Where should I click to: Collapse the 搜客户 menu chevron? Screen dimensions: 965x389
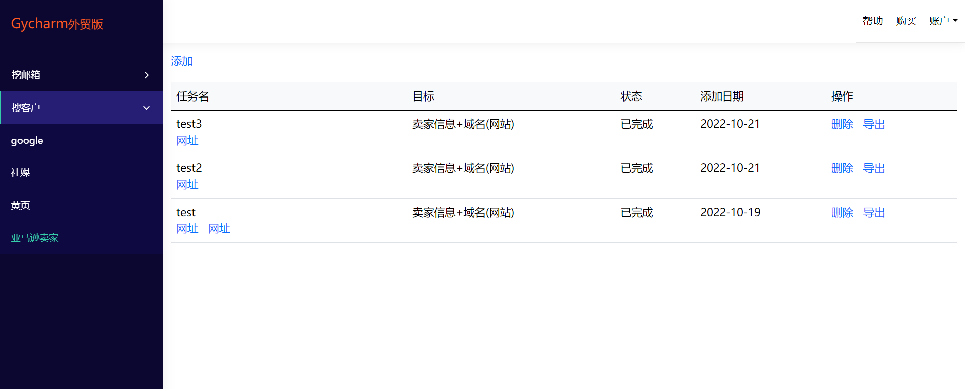(x=147, y=108)
